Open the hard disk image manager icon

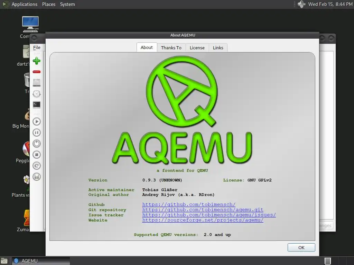click(37, 83)
